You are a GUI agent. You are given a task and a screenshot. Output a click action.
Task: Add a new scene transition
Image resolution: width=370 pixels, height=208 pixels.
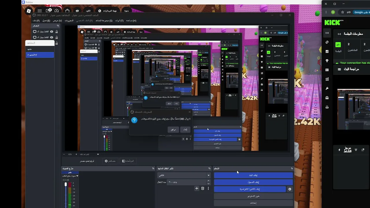(x=197, y=188)
